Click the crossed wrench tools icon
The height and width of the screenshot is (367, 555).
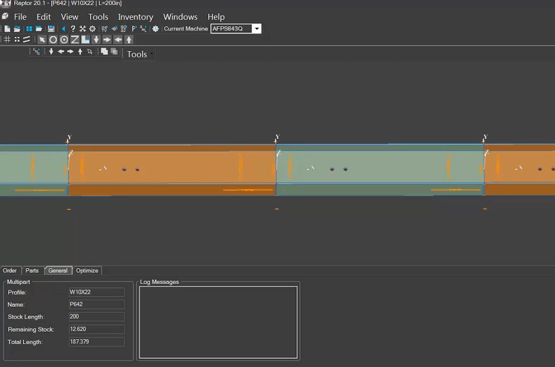82,29
